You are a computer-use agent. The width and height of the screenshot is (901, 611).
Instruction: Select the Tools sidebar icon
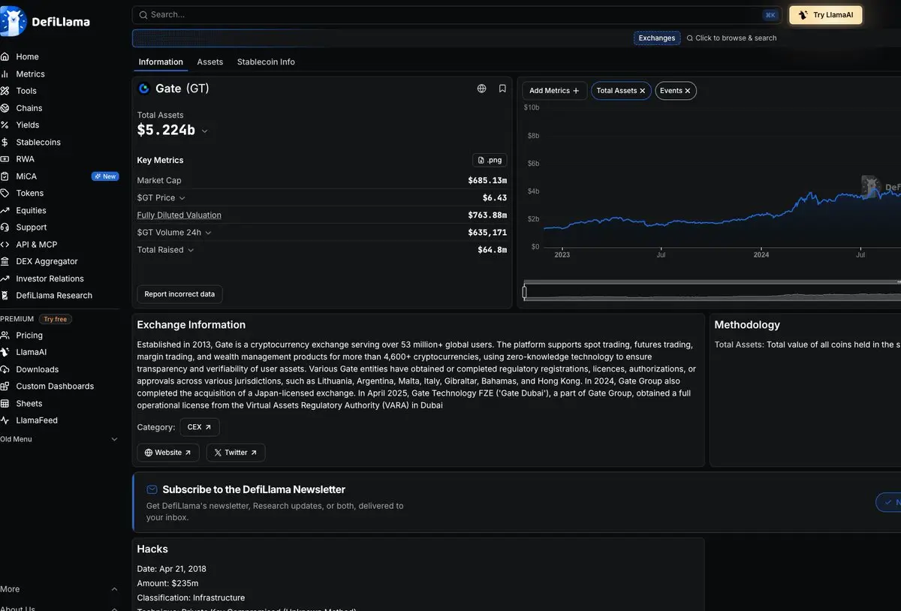click(x=5, y=91)
